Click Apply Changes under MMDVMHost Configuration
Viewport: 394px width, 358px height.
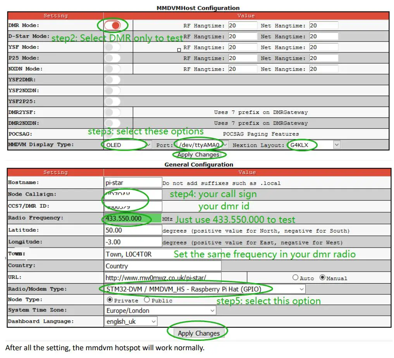tap(198, 154)
